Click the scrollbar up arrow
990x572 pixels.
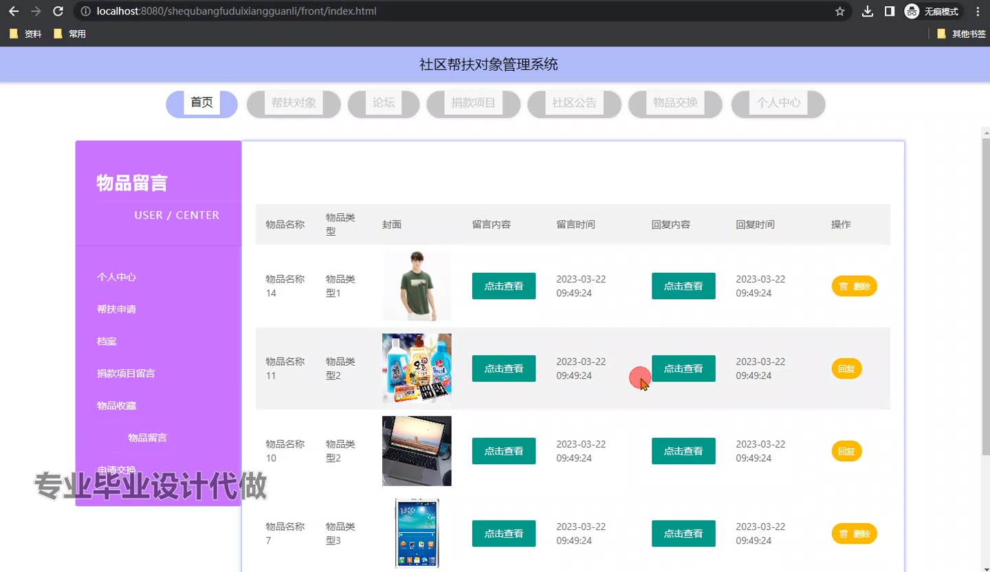(986, 132)
